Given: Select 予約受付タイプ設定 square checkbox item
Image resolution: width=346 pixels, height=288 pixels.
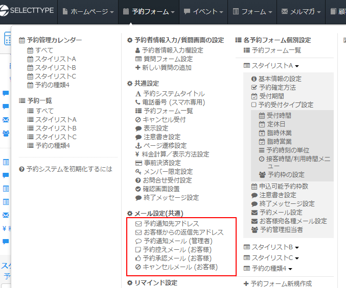Looking at the screenshot, I should (254, 105).
